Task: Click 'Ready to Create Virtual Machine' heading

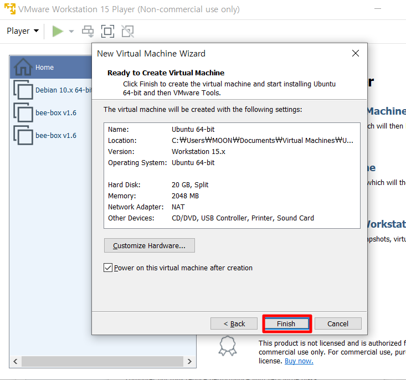Action: tap(166, 73)
